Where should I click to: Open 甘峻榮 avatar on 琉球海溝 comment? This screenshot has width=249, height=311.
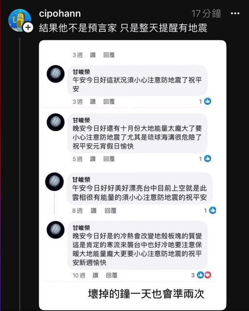pos(55,122)
